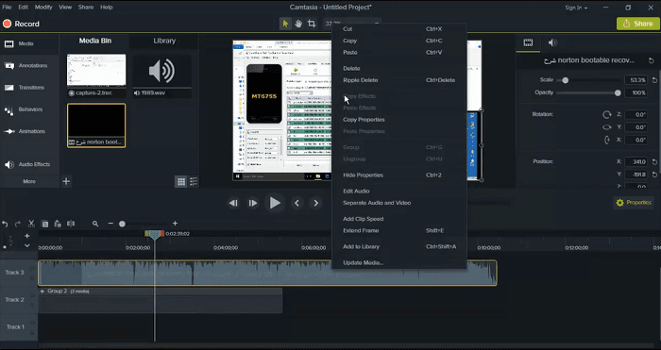Open the File menu
This screenshot has width=661, height=350.
tap(7, 8)
